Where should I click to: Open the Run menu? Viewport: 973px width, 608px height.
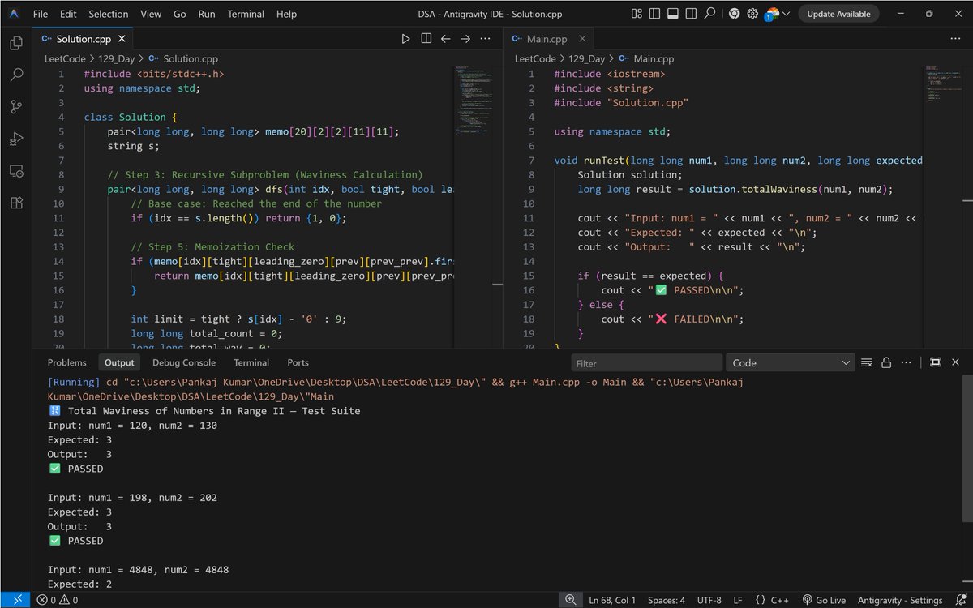(x=207, y=14)
